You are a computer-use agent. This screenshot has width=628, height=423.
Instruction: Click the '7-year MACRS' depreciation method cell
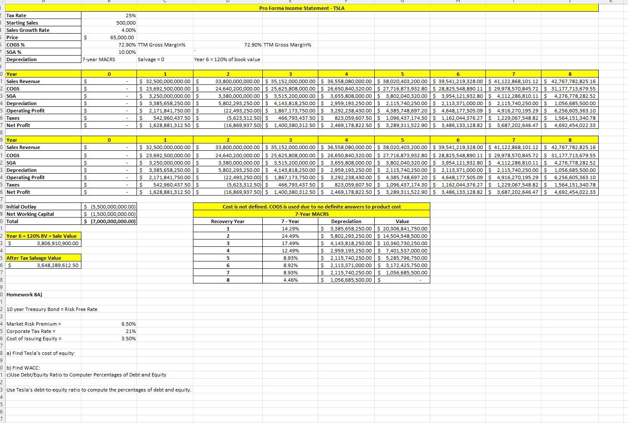pyautogui.click(x=109, y=59)
